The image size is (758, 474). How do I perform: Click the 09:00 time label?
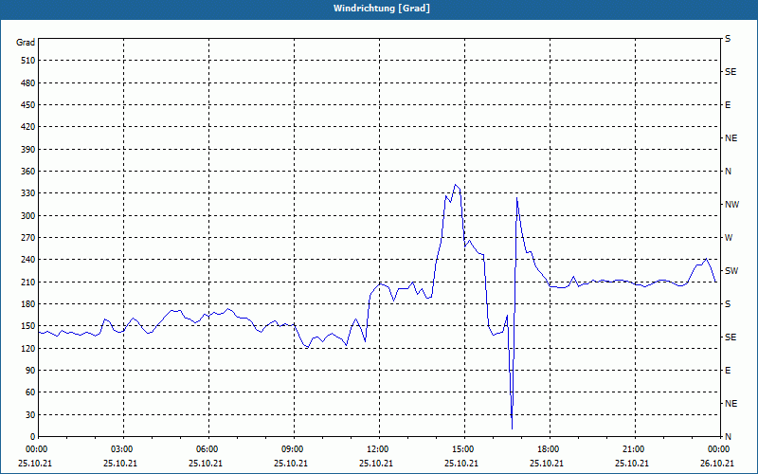point(294,449)
